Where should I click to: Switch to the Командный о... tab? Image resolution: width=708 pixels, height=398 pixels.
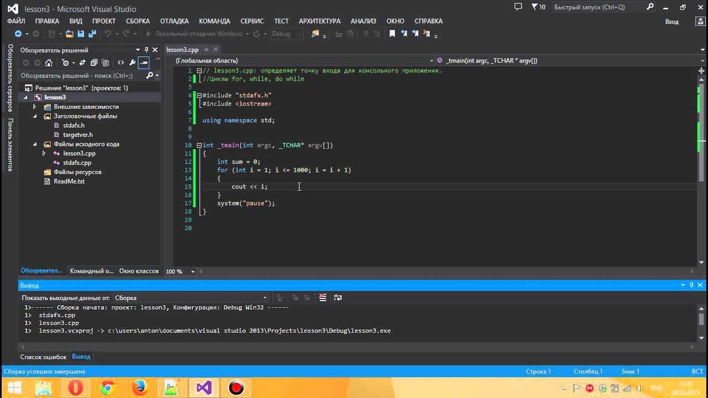pos(91,271)
